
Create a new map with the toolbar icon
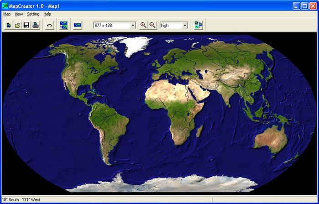9,25
